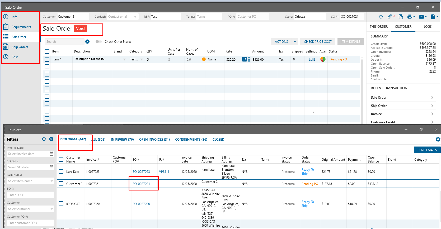Image resolution: width=441 pixels, height=229 pixels.
Task: Open the ACTIONS dropdown arrow
Action: tap(295, 41)
